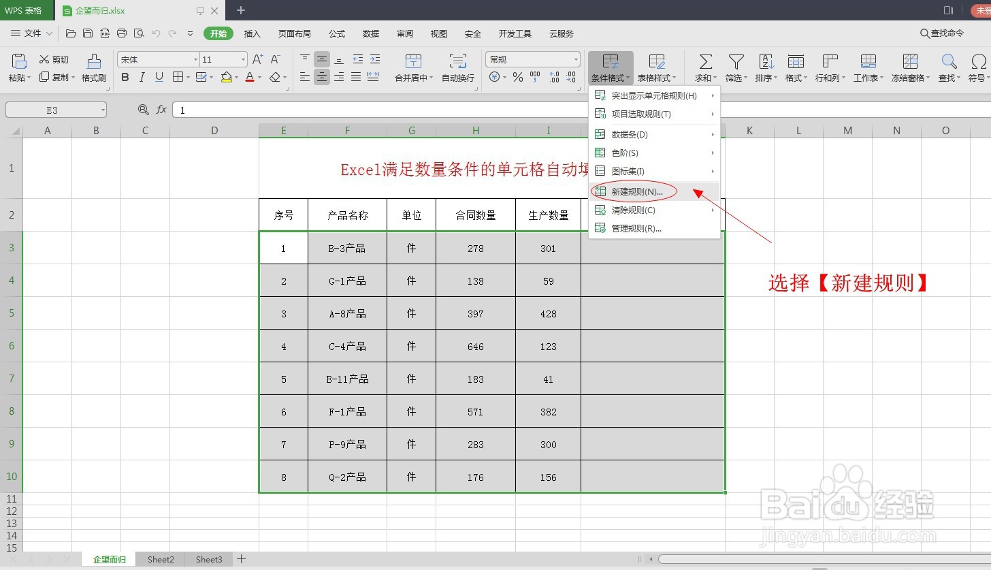Toggle Wrap Text (自动换行)
Viewport: 991px width, 570px height.
[458, 68]
